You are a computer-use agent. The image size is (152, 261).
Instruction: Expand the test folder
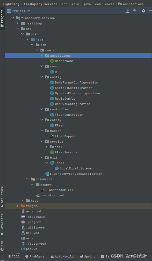click(x=23, y=201)
